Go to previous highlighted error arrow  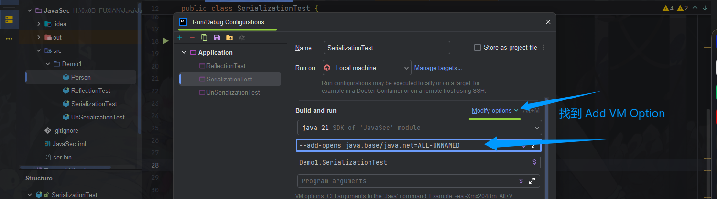pyautogui.click(x=695, y=8)
